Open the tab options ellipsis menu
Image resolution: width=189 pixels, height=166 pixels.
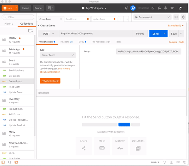pyautogui.click(x=126, y=19)
